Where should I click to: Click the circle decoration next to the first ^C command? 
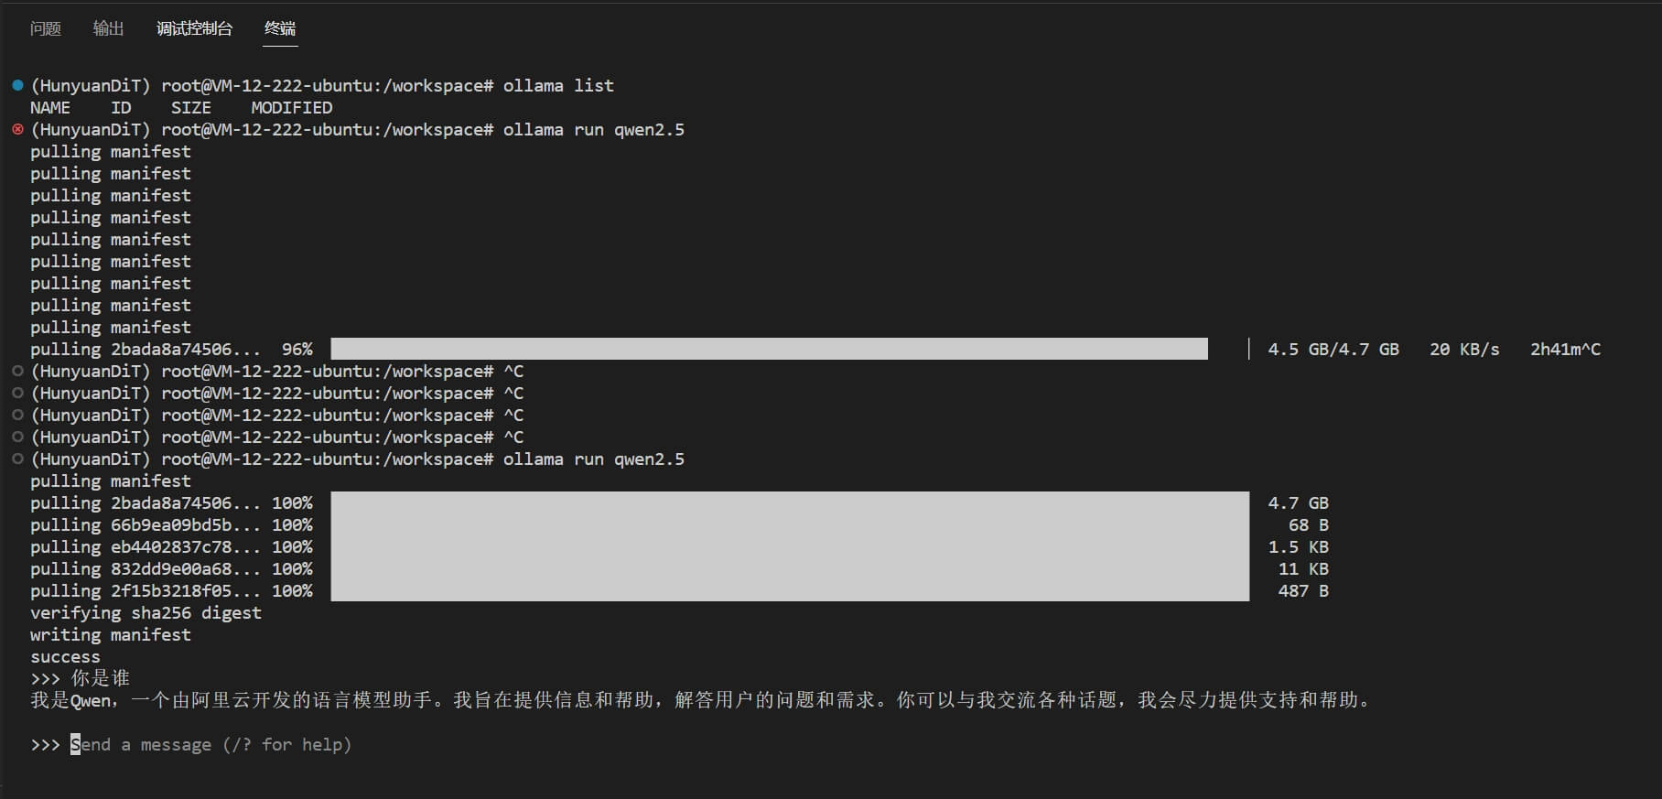(16, 371)
